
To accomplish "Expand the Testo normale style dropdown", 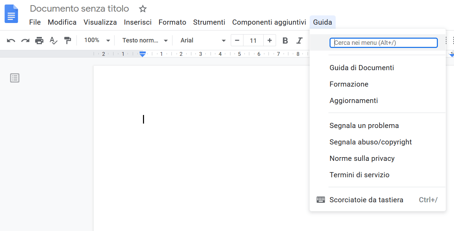I will pos(145,40).
